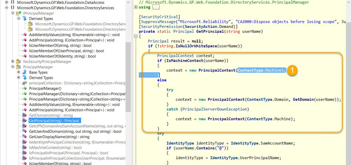Collapse the IPrincipalManager interface node

(x=13, y=13)
